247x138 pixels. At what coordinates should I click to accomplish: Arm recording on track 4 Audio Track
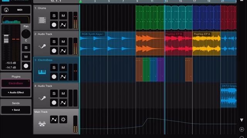pos(54,103)
